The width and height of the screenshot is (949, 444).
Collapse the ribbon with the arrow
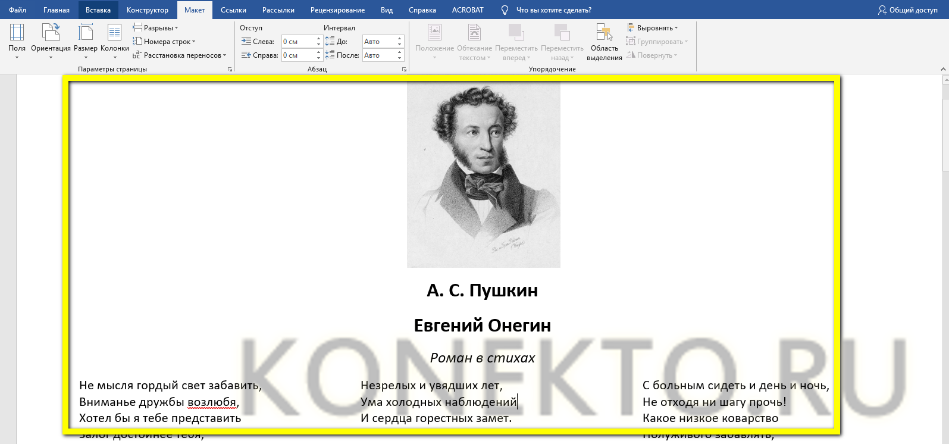[x=943, y=70]
